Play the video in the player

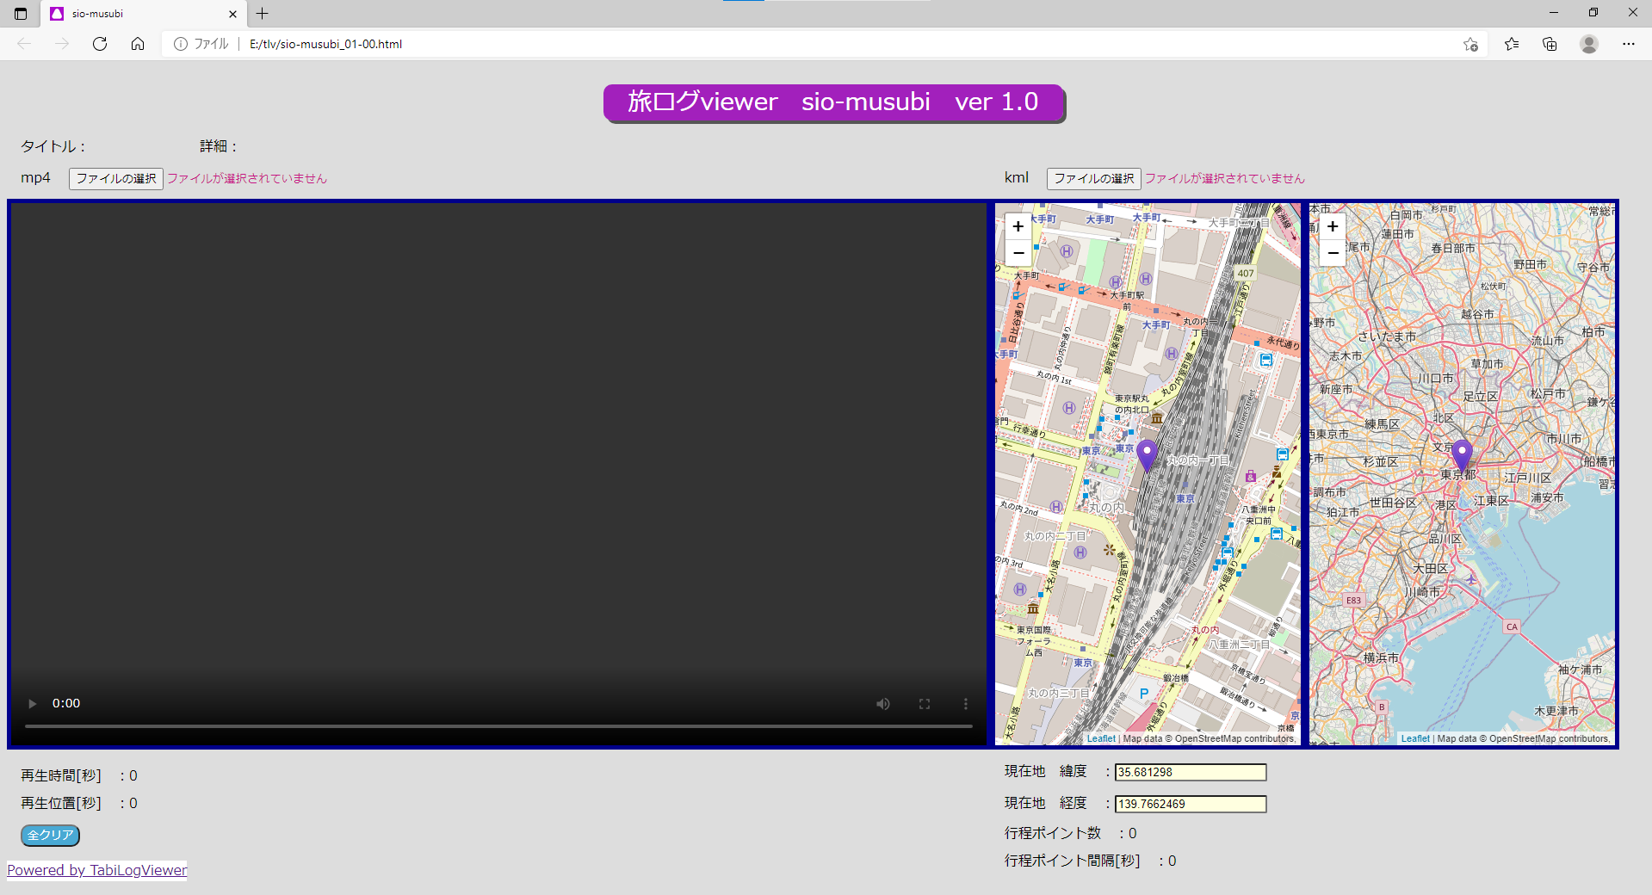click(33, 704)
